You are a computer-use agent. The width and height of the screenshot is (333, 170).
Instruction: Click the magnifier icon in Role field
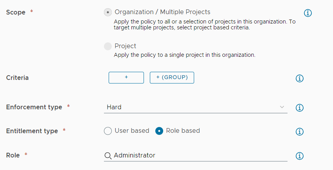click(x=108, y=156)
